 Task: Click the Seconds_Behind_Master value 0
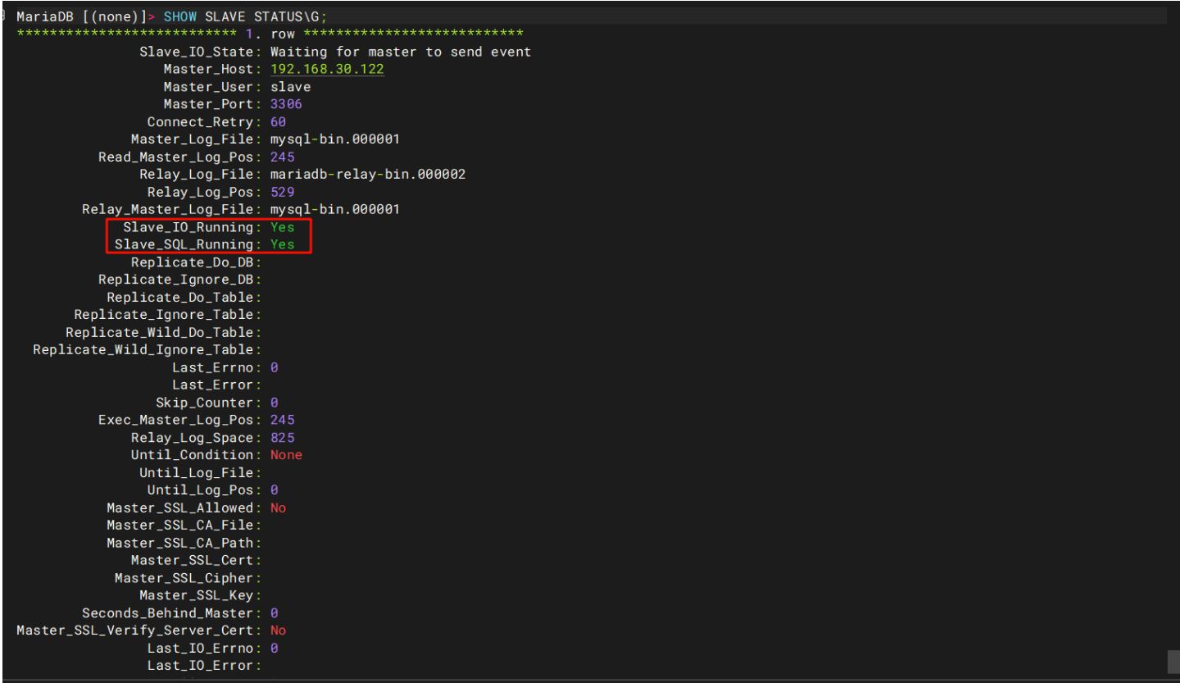click(274, 613)
